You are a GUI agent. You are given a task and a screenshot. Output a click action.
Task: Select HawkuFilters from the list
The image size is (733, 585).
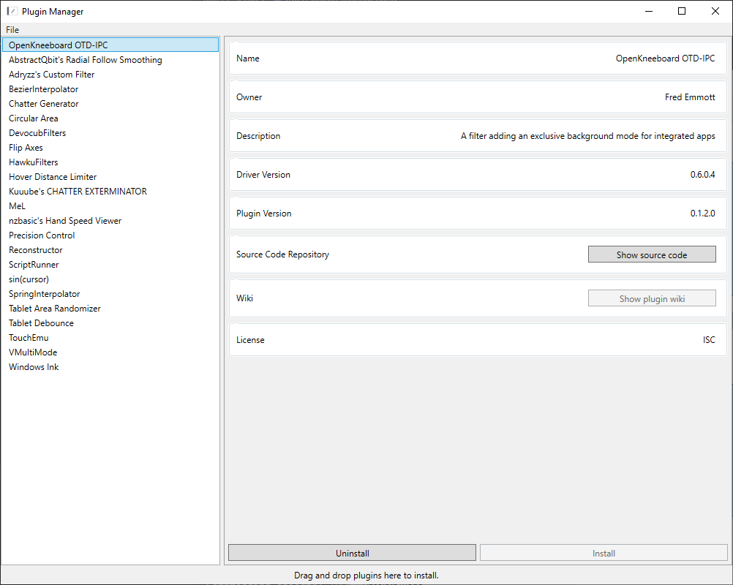[x=33, y=162]
